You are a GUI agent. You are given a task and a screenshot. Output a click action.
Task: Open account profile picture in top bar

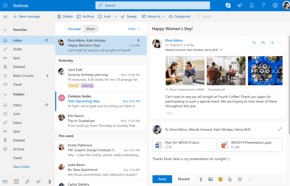[286, 5]
